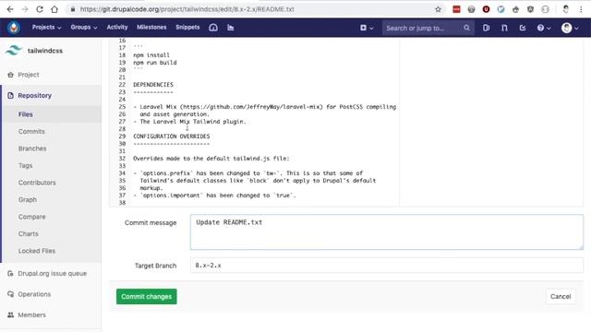
Task: Reload the page with the refresh icon
Action: [x=40, y=9]
